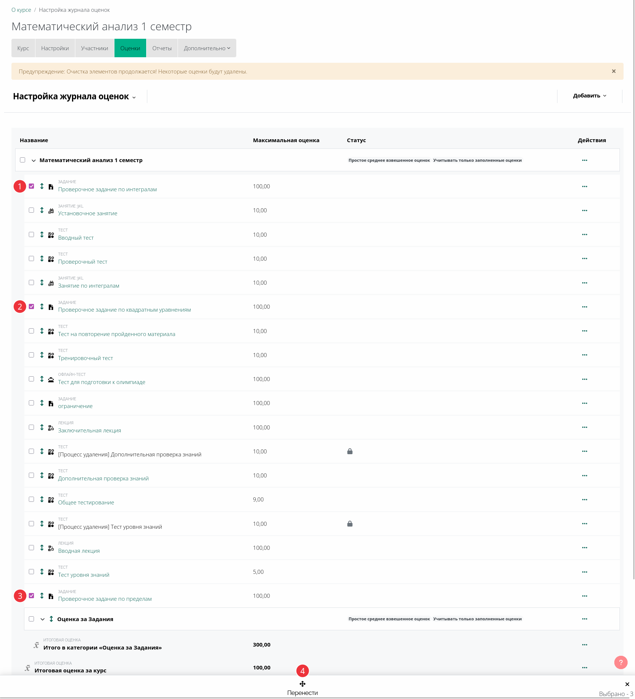Open the Добавить dropdown
The image size is (635, 699).
coord(589,96)
